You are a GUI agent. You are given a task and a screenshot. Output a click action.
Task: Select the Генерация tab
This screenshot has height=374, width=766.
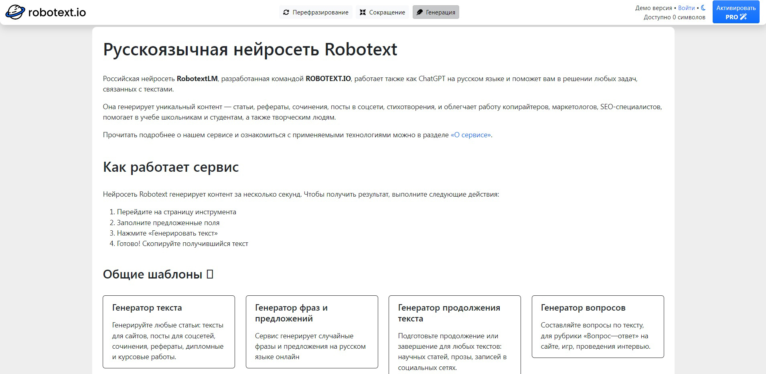[x=436, y=12]
